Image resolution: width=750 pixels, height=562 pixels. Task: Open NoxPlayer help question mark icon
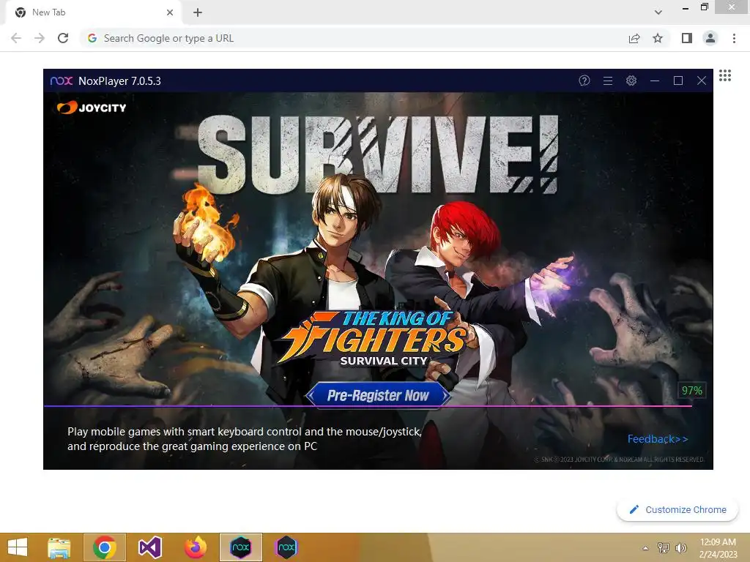click(584, 80)
